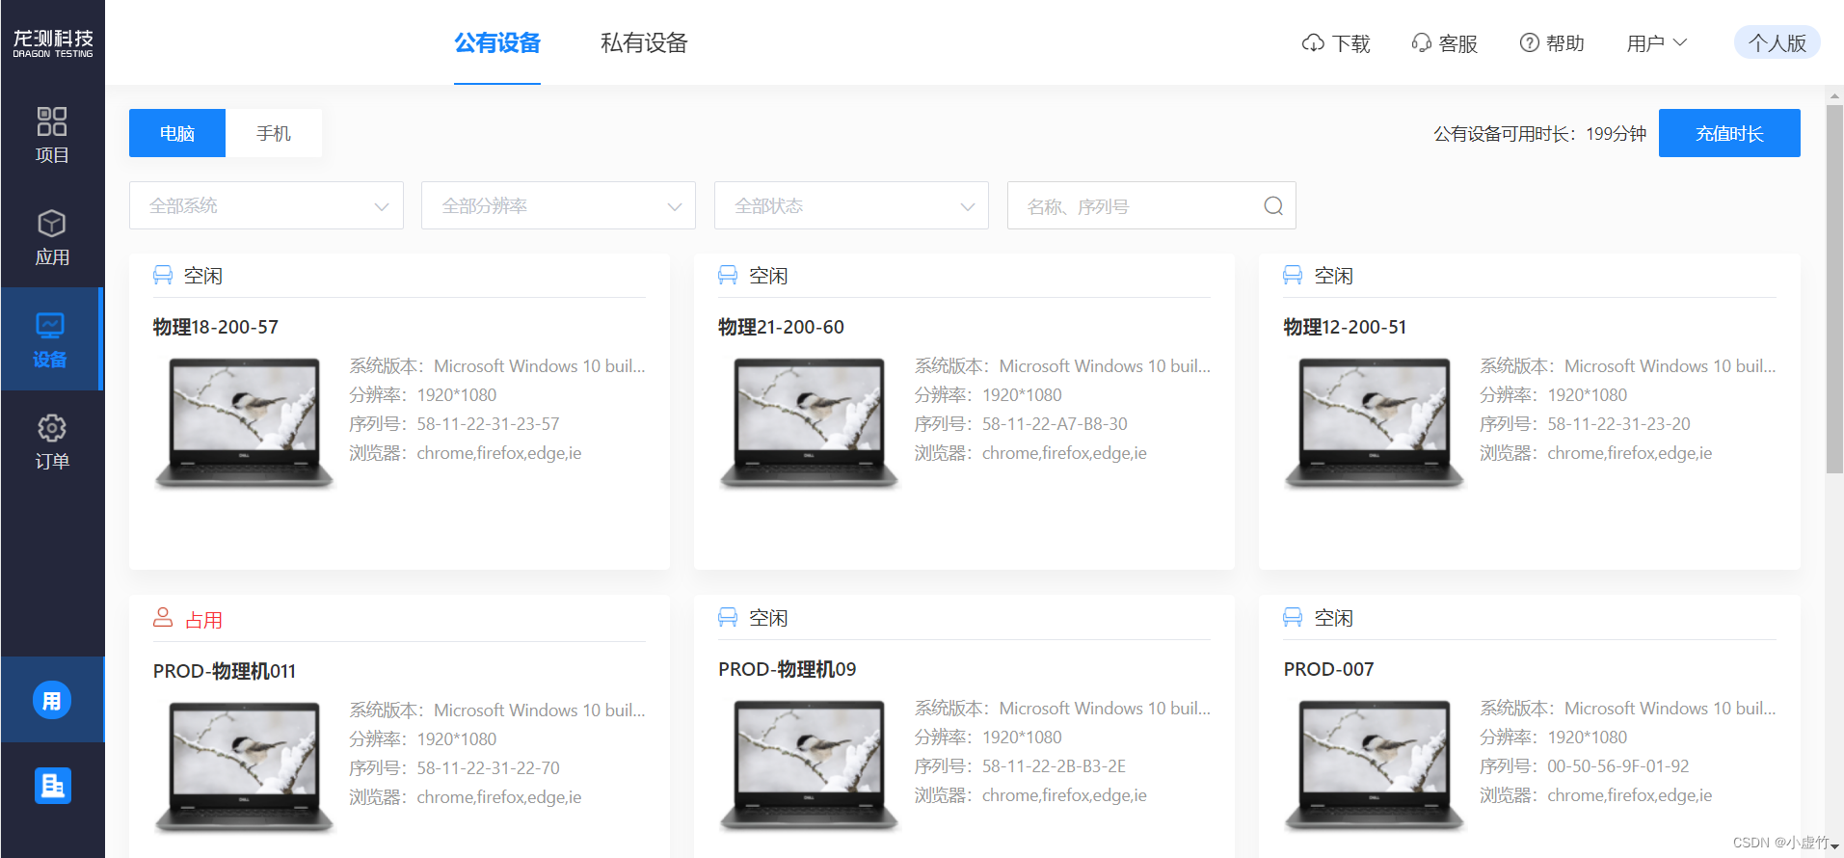The image size is (1844, 858).
Task: Open the 订单 sidebar section
Action: (x=52, y=442)
